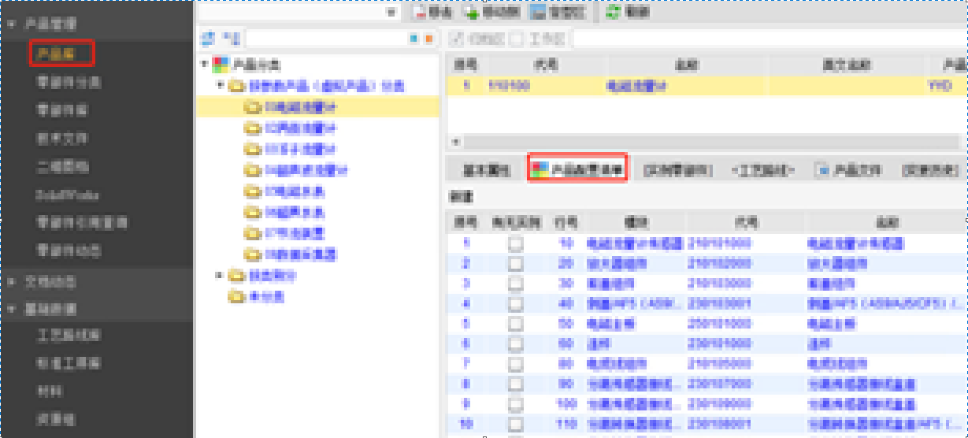Click folder icon of the 04 flowmeter node

(252, 170)
